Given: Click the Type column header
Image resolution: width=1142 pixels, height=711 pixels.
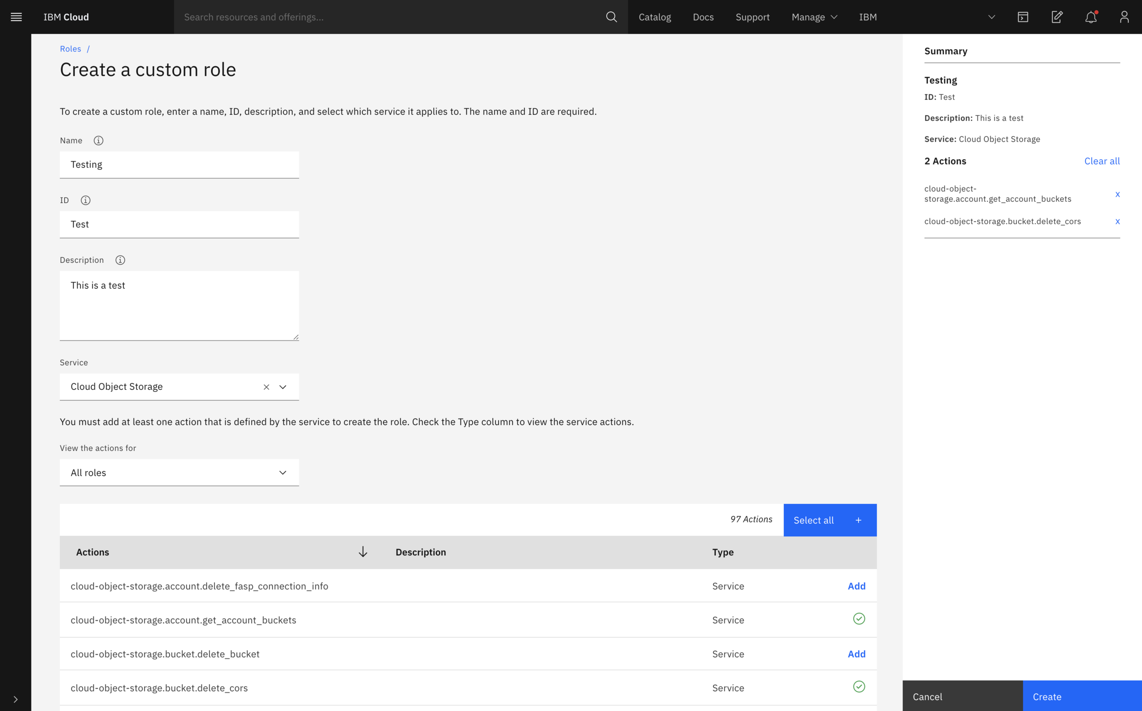Looking at the screenshot, I should (723, 552).
